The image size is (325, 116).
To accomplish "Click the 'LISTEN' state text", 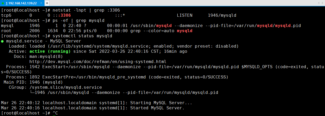I will tap(185, 15).
